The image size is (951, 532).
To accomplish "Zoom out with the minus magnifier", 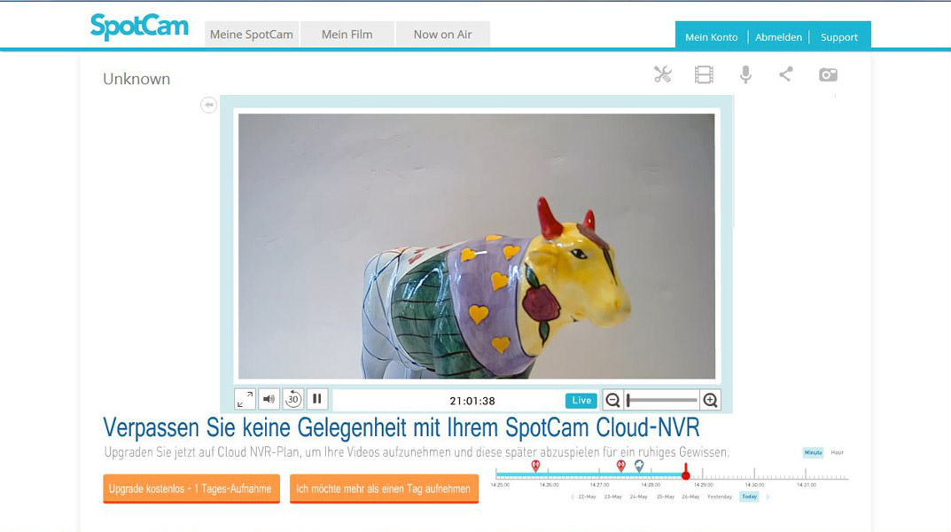I will coord(612,401).
